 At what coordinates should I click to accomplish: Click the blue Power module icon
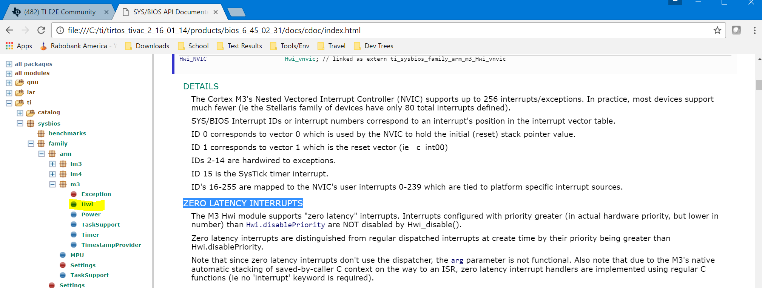tap(74, 214)
